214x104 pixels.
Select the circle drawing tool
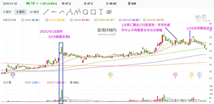point(85,12)
